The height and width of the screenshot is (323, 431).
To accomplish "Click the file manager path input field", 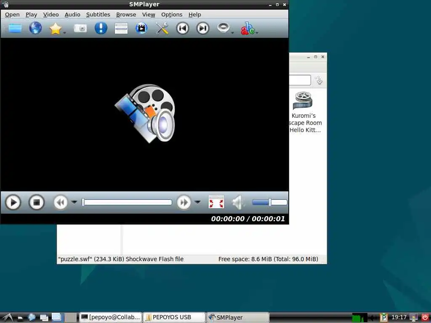I will (300, 80).
